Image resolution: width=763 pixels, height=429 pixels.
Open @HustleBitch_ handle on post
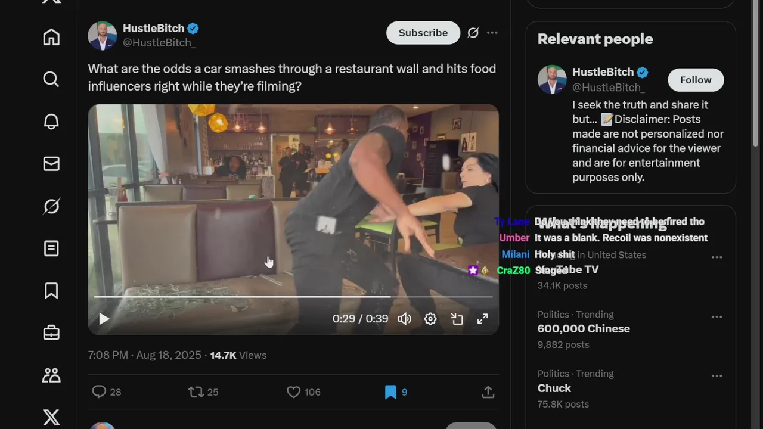pos(159,43)
